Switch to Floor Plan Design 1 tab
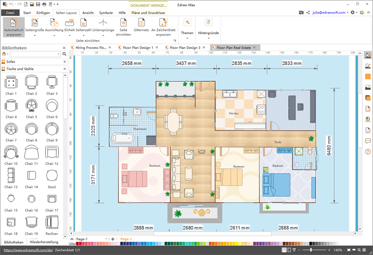 pyautogui.click(x=138, y=47)
